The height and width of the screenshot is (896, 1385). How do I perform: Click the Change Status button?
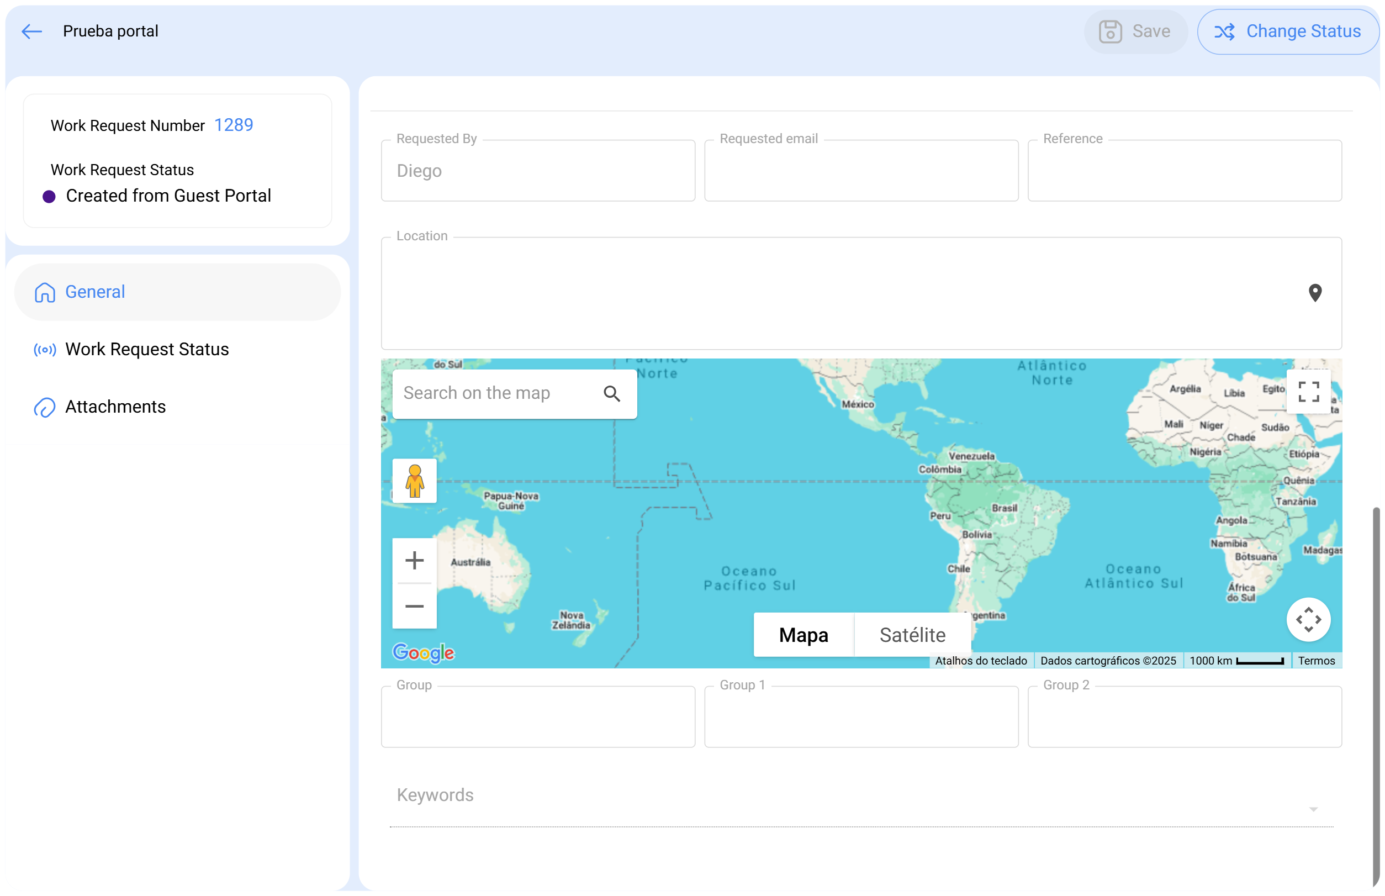[1287, 31]
